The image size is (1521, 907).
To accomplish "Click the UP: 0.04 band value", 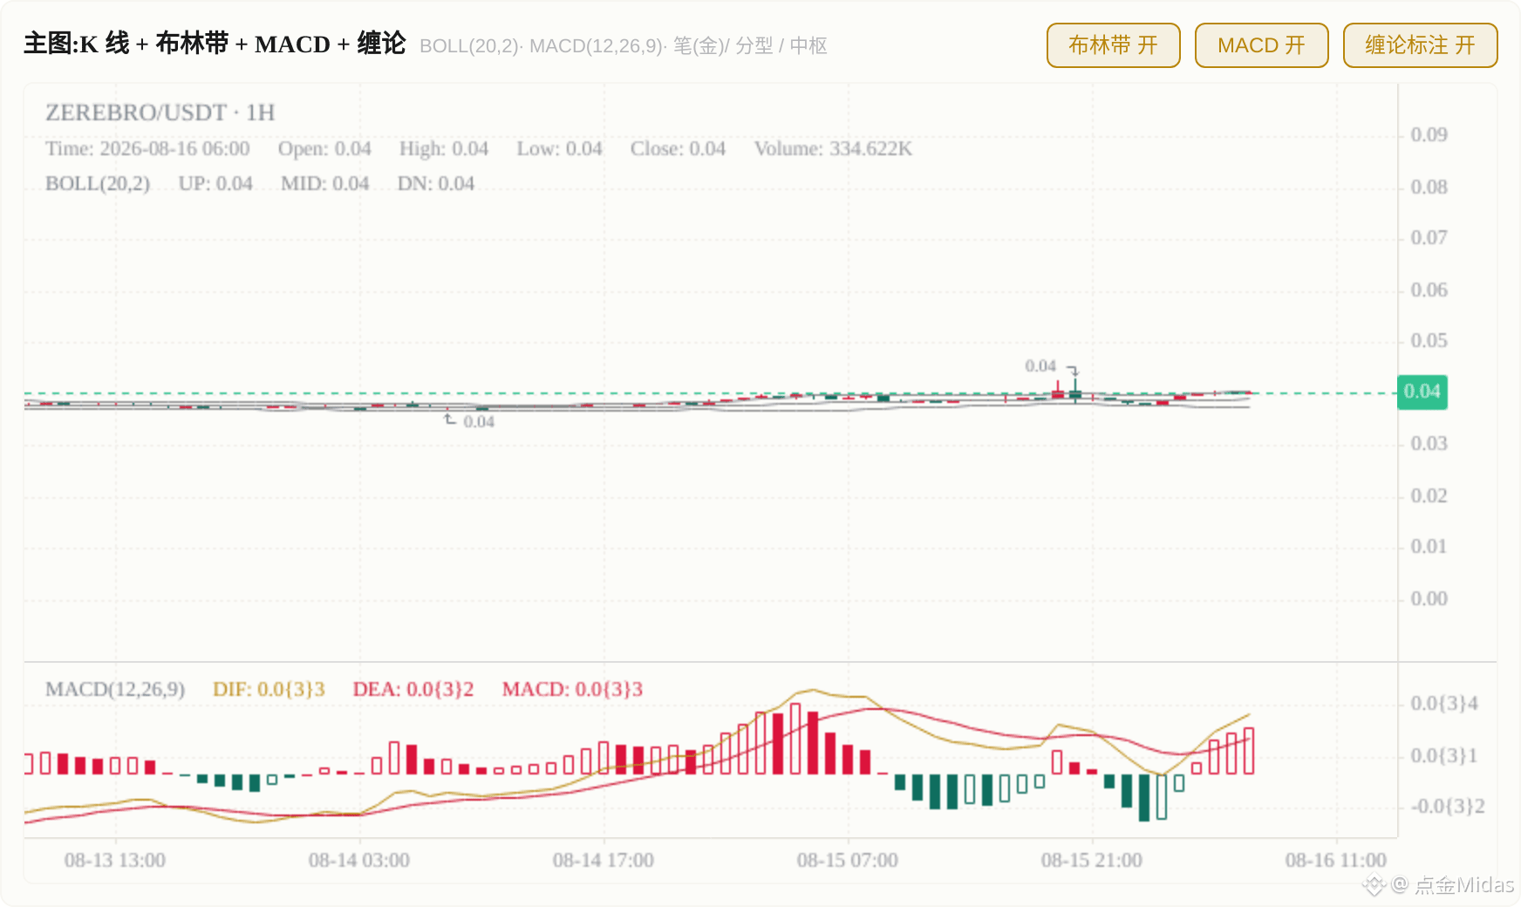I will 215,184.
